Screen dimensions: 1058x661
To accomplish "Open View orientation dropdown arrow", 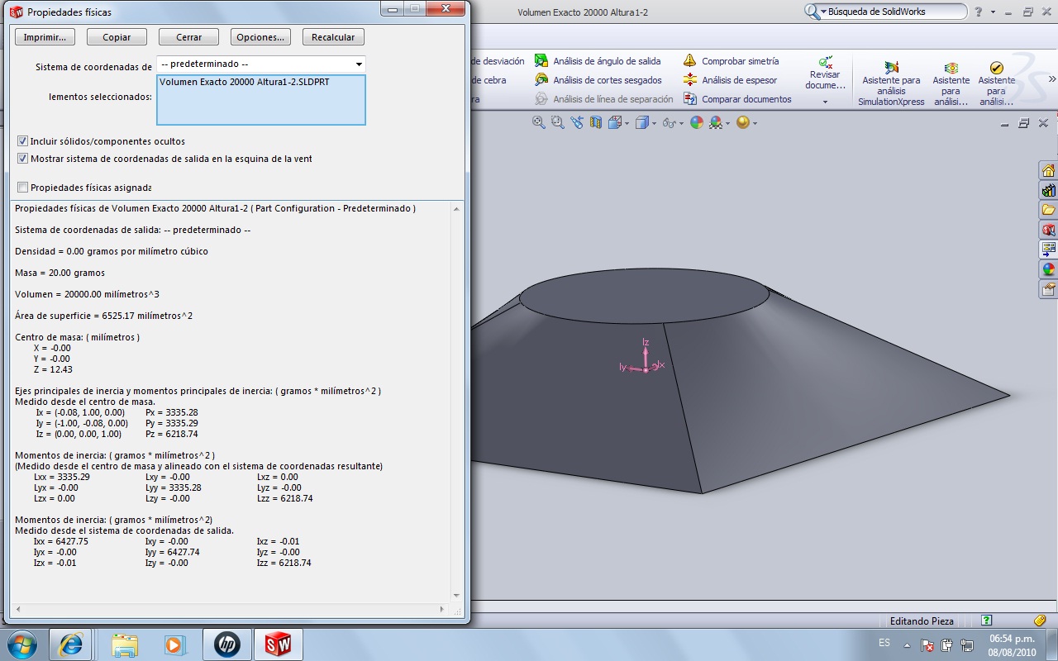I will [x=627, y=123].
